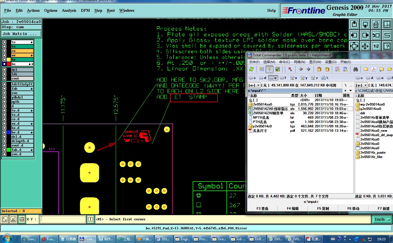Click the Job Matrix button

(21, 34)
